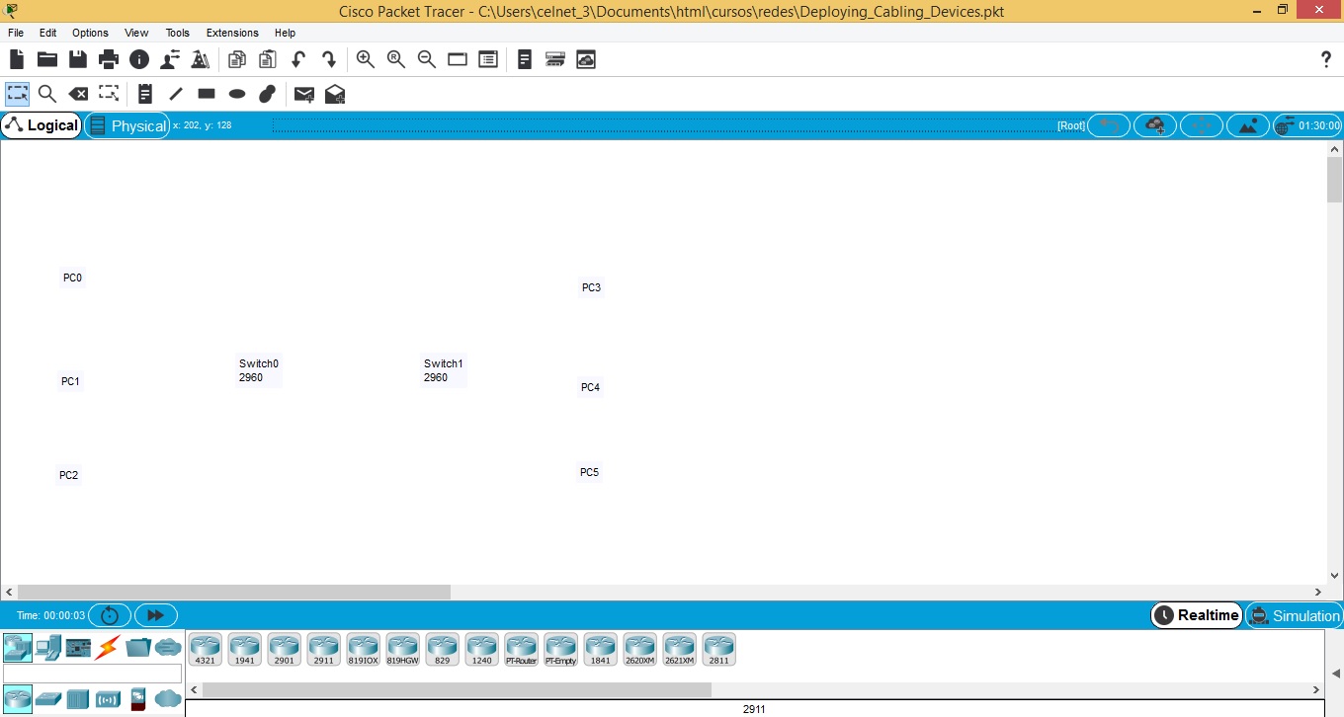Select the Delete tool
The width and height of the screenshot is (1344, 717).
click(78, 94)
